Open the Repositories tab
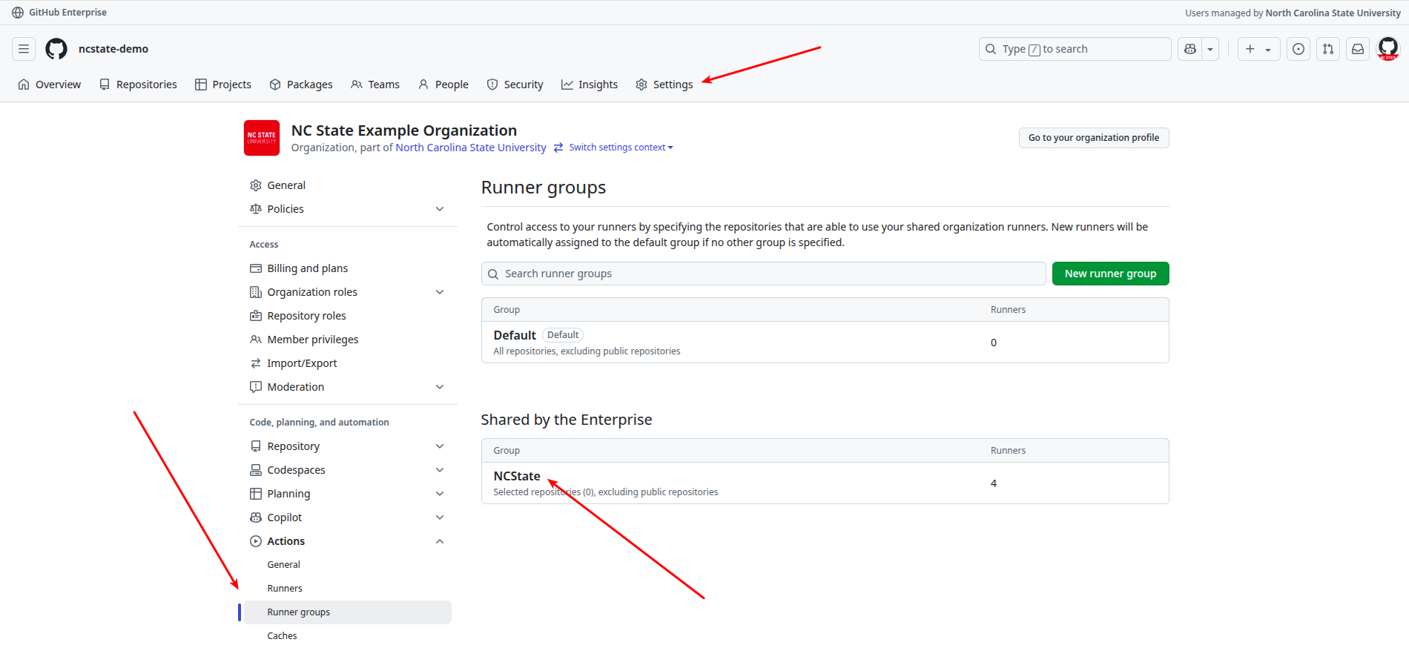The width and height of the screenshot is (1409, 645). [x=138, y=85]
